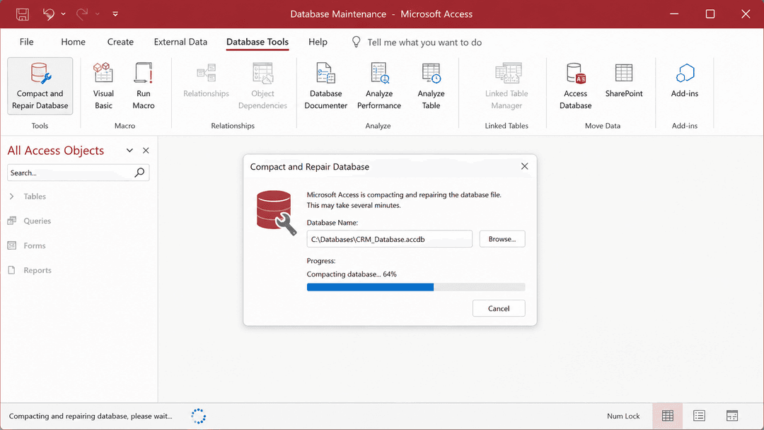Select the Queries group
The width and height of the screenshot is (764, 430).
(x=37, y=221)
